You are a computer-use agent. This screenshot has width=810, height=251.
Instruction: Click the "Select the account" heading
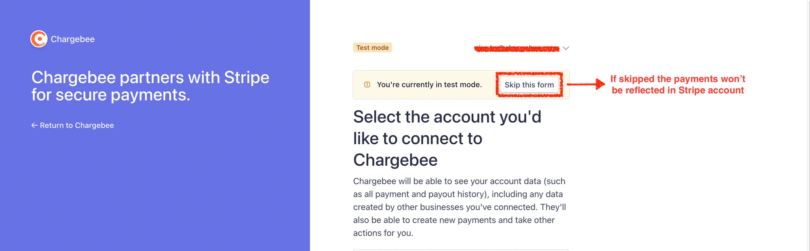[x=447, y=117]
